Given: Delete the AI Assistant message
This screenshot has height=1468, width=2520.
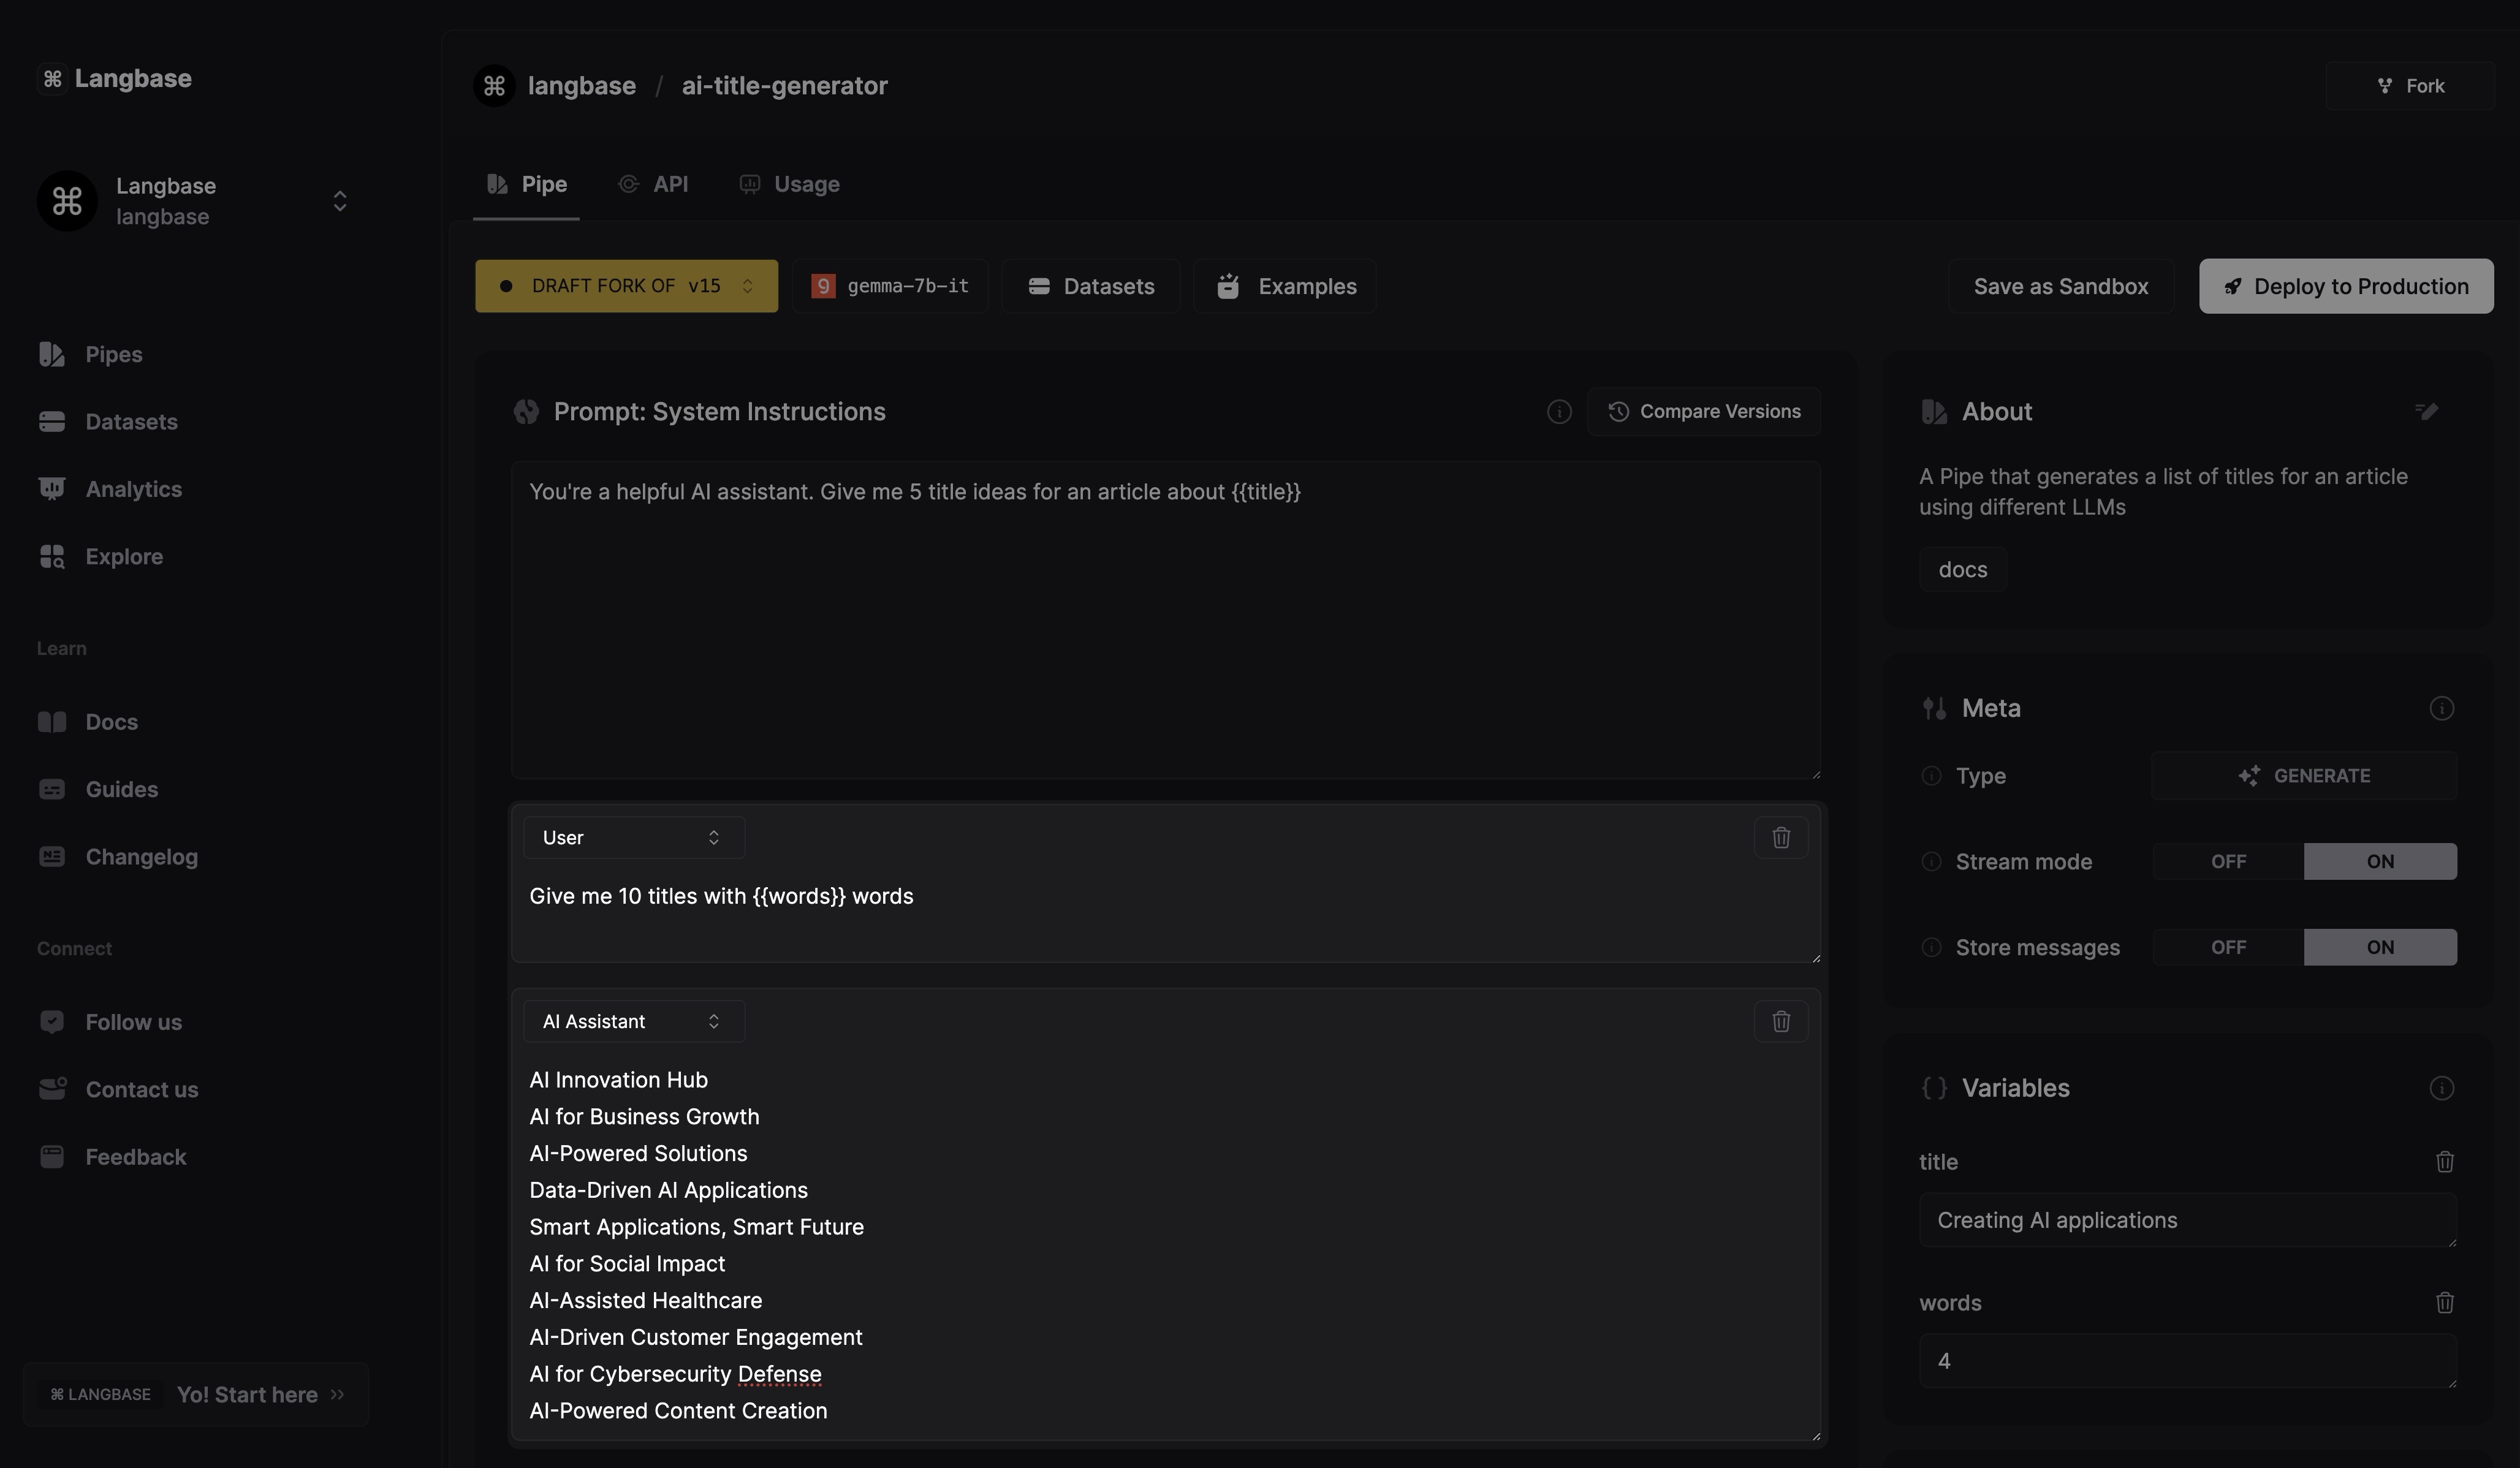Looking at the screenshot, I should [1780, 1021].
